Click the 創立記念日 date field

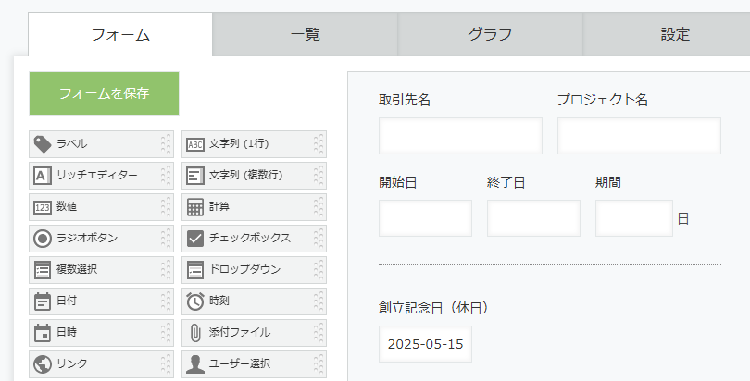425,344
